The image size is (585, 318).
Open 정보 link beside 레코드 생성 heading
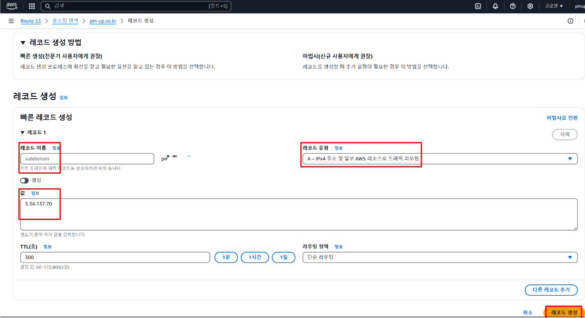click(x=64, y=97)
